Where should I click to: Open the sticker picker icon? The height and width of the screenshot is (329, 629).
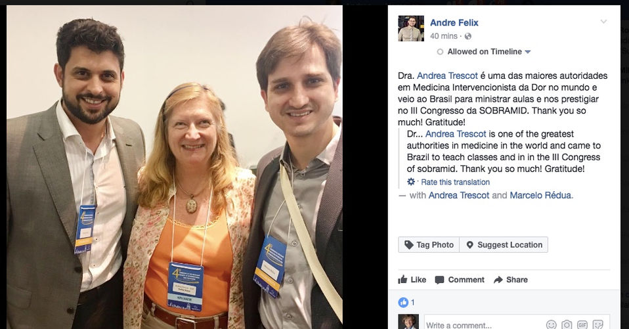pyautogui.click(x=597, y=324)
